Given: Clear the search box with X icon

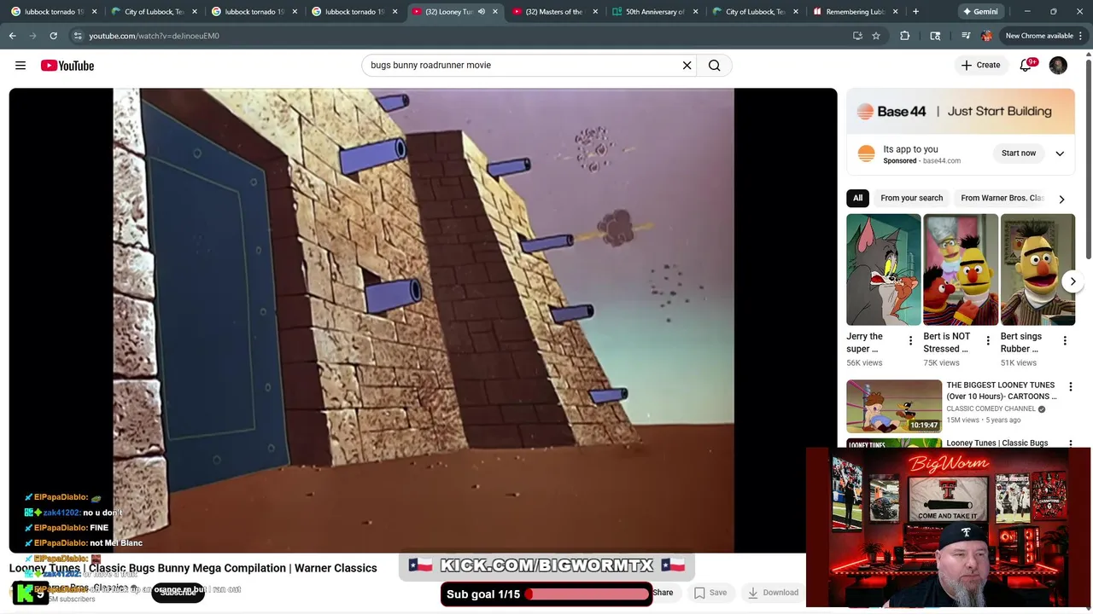Looking at the screenshot, I should [687, 66].
